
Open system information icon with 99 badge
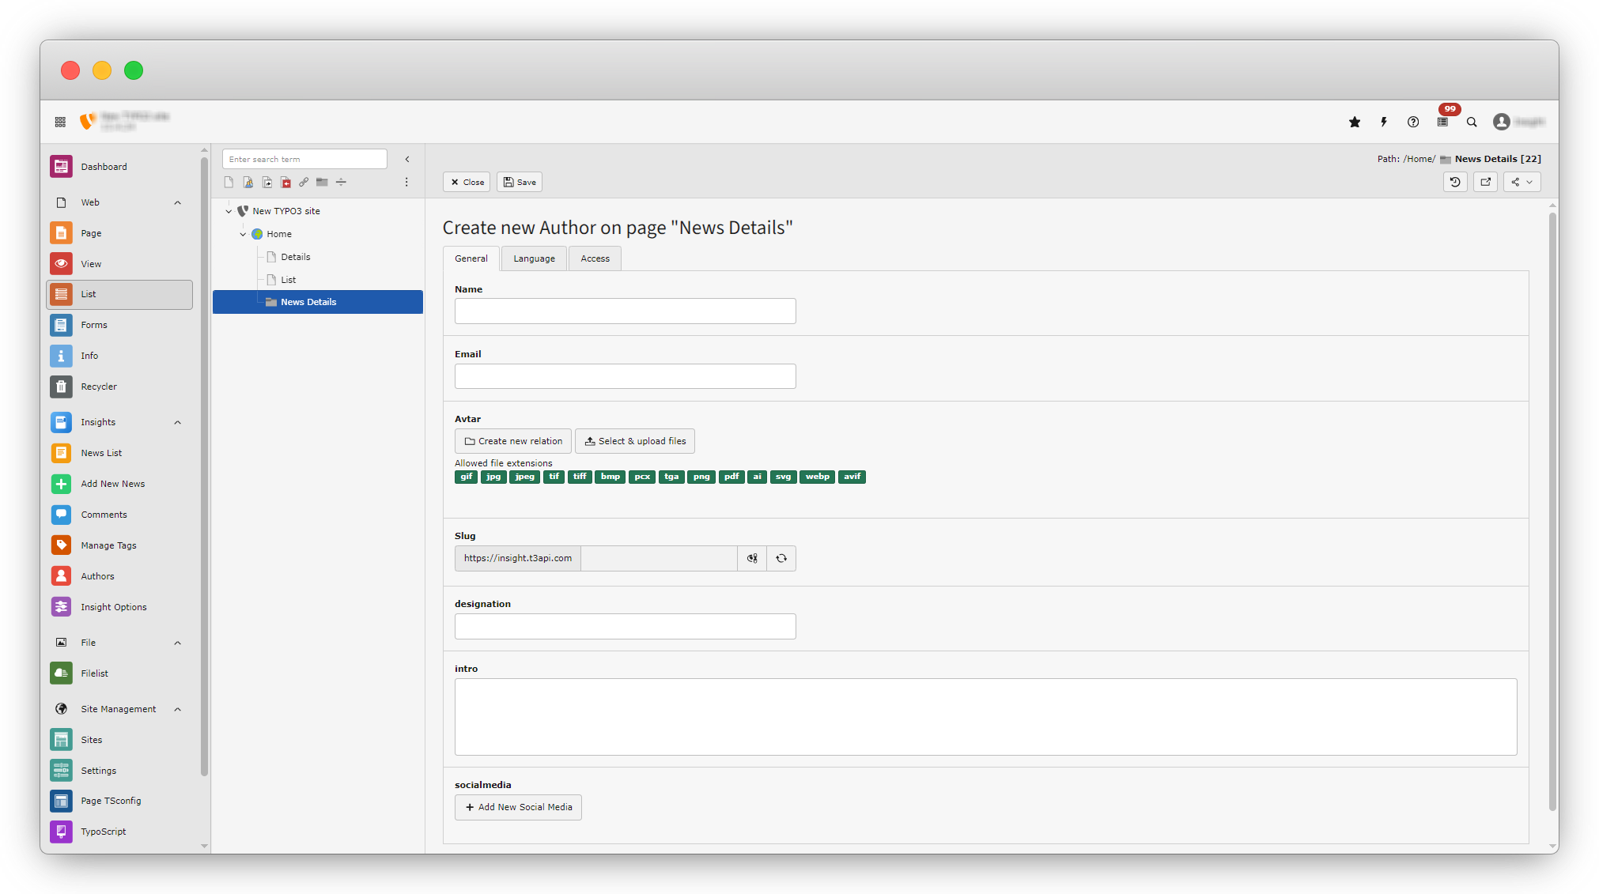pyautogui.click(x=1443, y=122)
